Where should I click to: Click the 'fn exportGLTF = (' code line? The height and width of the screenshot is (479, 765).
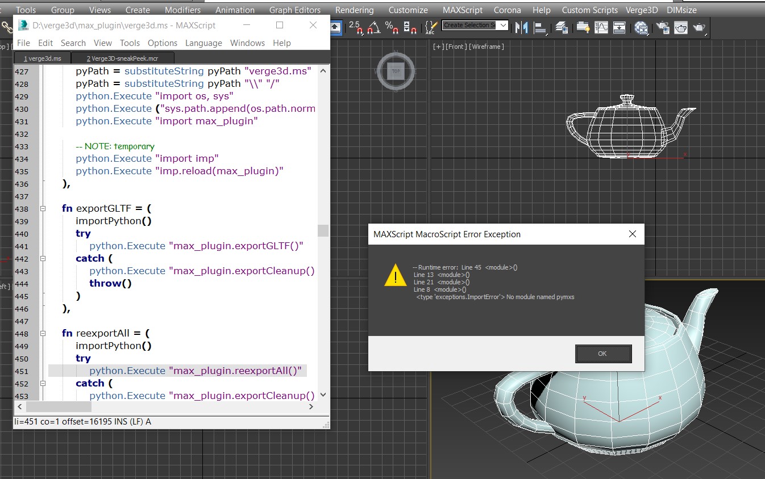(x=107, y=209)
